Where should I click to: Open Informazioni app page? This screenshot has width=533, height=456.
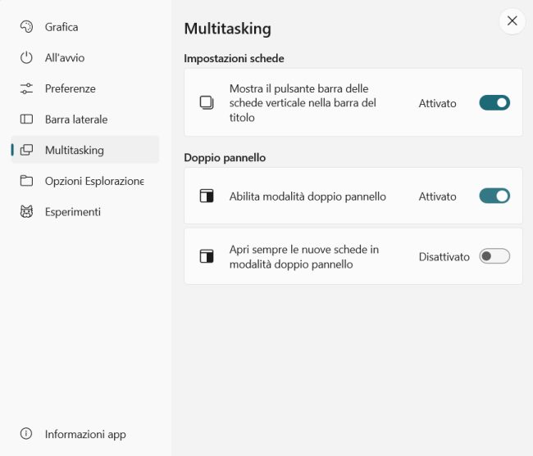point(85,434)
